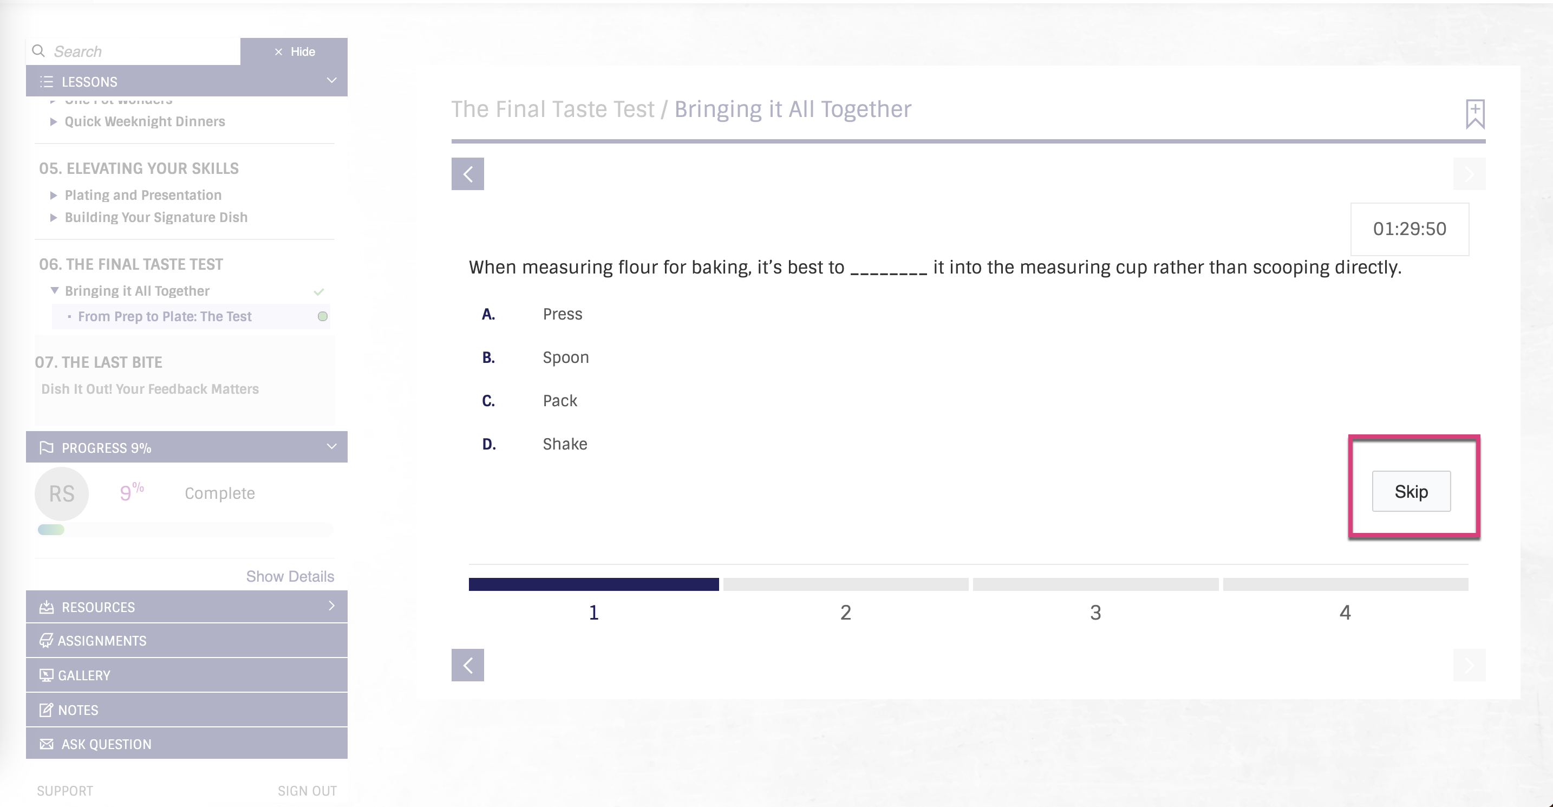Expand the Plating and Presentation lesson
1553x807 pixels.
click(x=53, y=195)
